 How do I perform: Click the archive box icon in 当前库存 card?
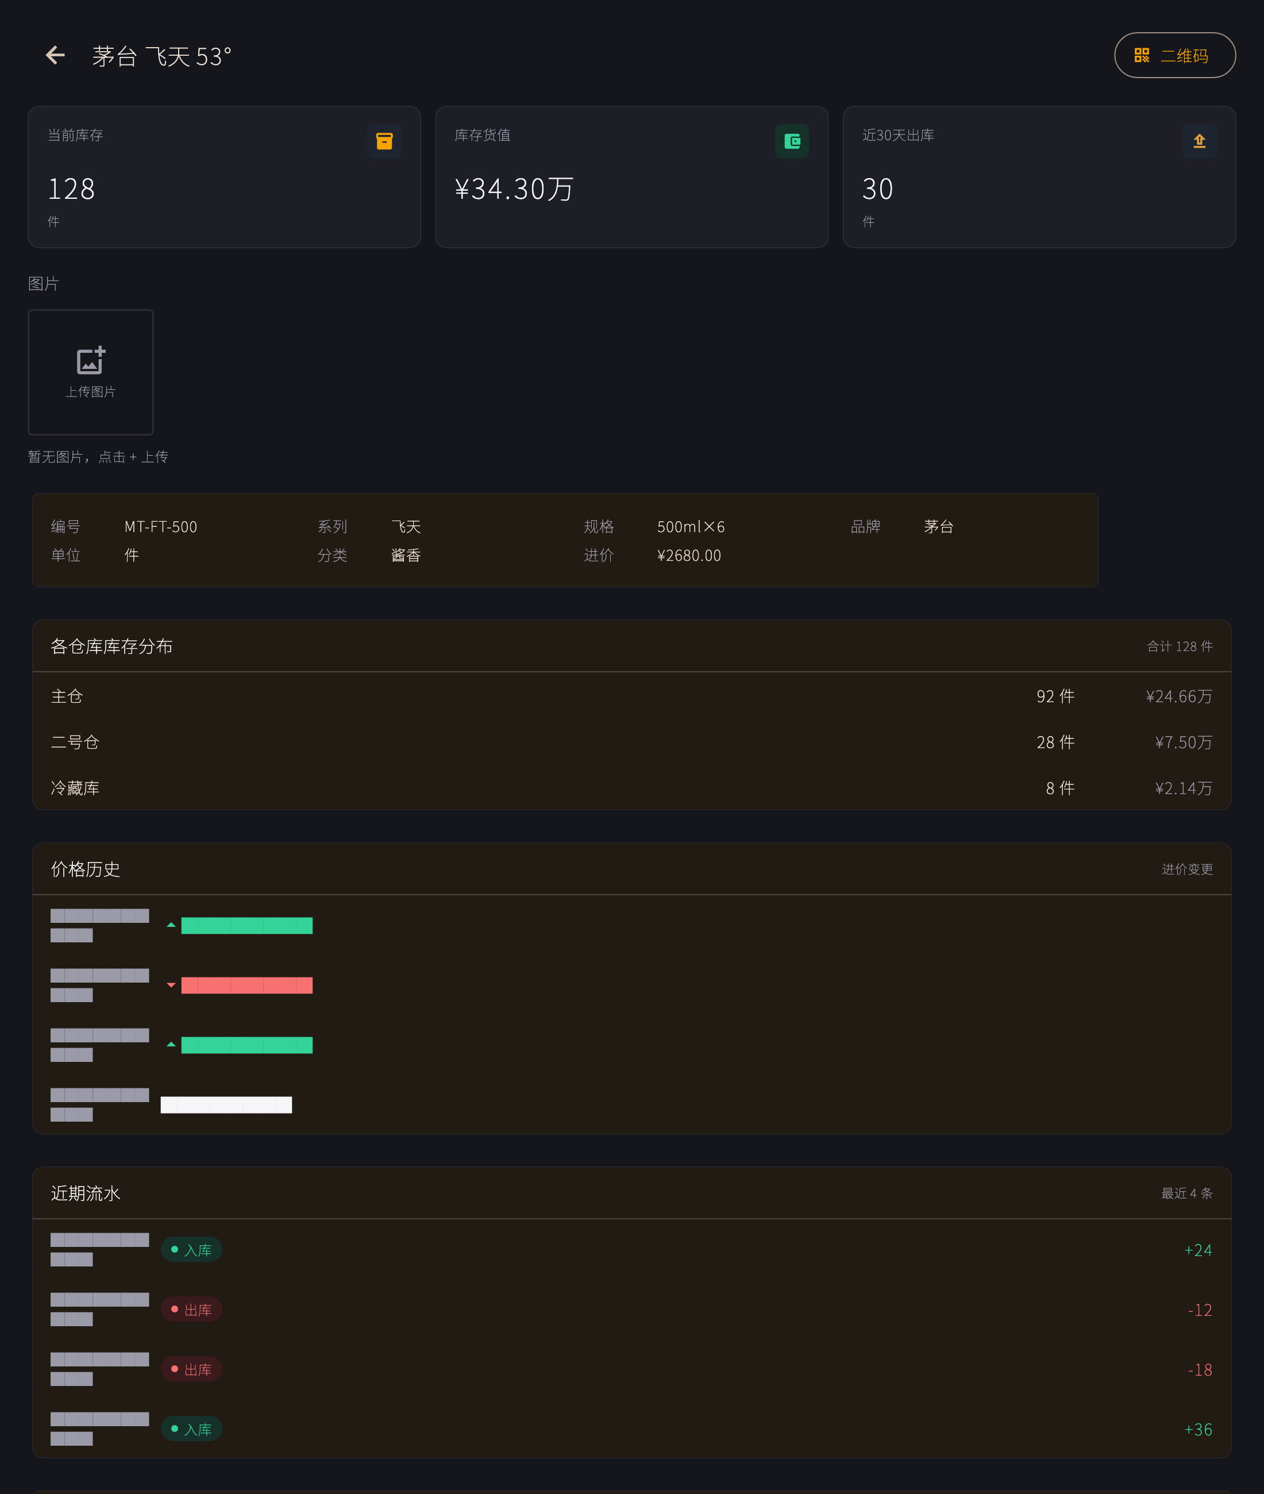[x=384, y=141]
